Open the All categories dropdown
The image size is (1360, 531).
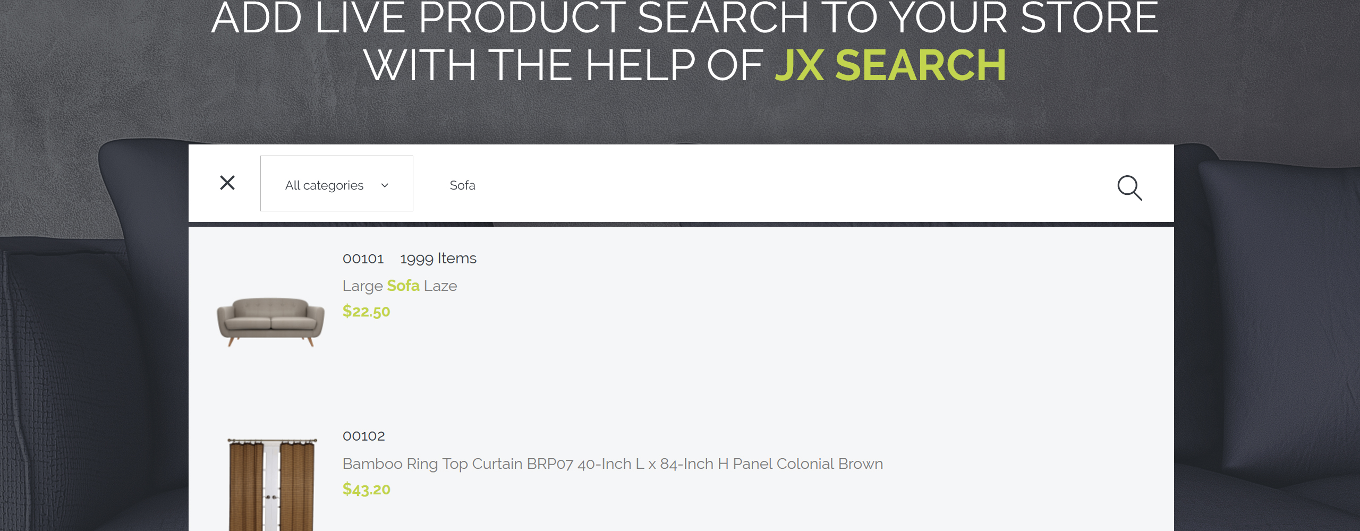click(337, 183)
